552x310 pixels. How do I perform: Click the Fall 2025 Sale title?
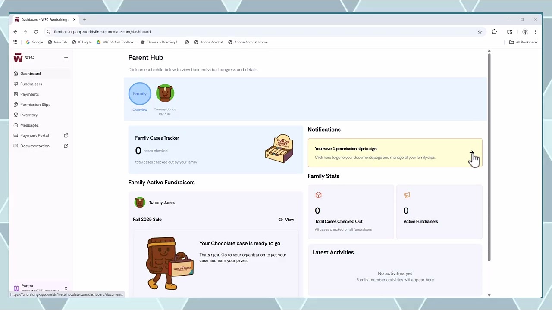pyautogui.click(x=147, y=220)
